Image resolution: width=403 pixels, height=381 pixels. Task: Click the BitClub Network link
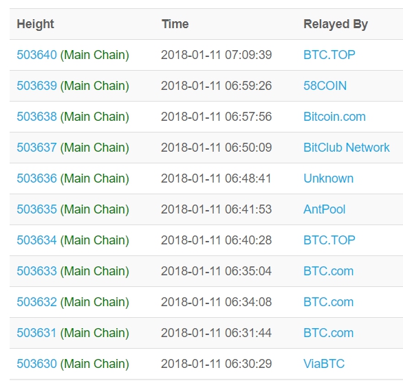coord(347,148)
